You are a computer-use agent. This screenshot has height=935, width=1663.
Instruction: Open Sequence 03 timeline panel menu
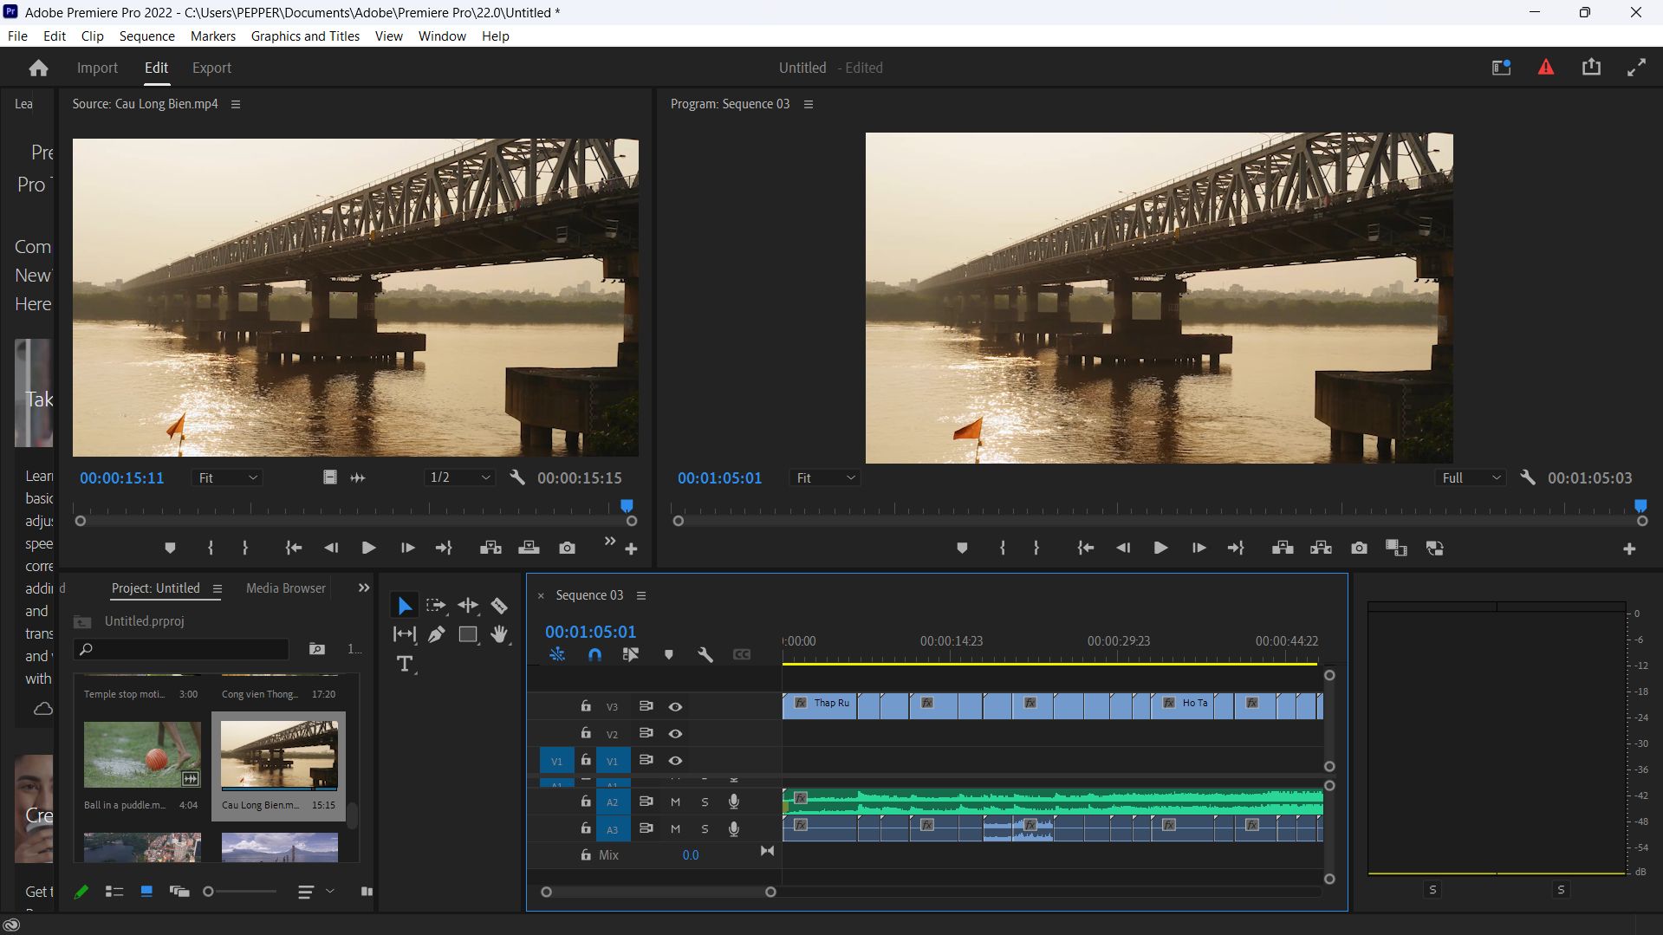tap(641, 595)
